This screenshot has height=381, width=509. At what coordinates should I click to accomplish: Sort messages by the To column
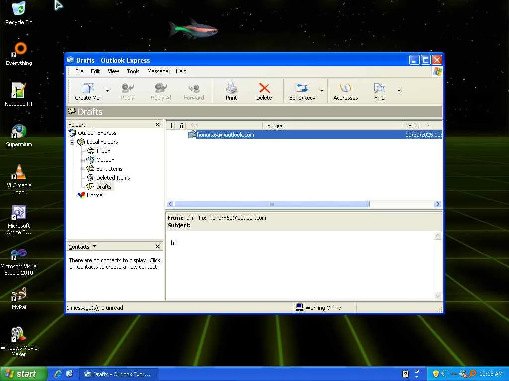[x=225, y=126]
